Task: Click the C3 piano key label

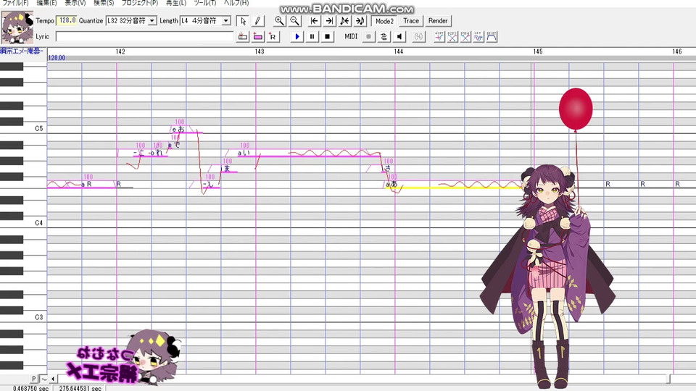Action: click(x=39, y=317)
